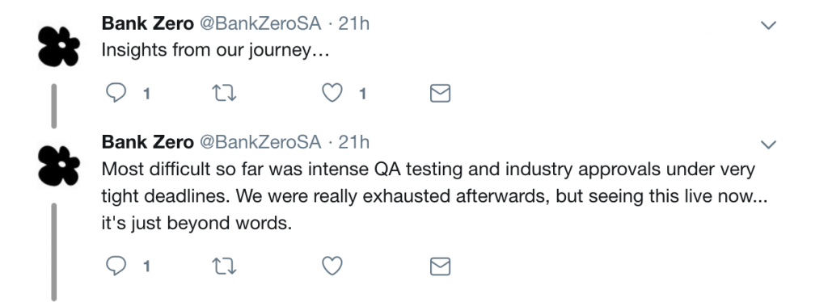Reply to the QA testing tweet

116,266
